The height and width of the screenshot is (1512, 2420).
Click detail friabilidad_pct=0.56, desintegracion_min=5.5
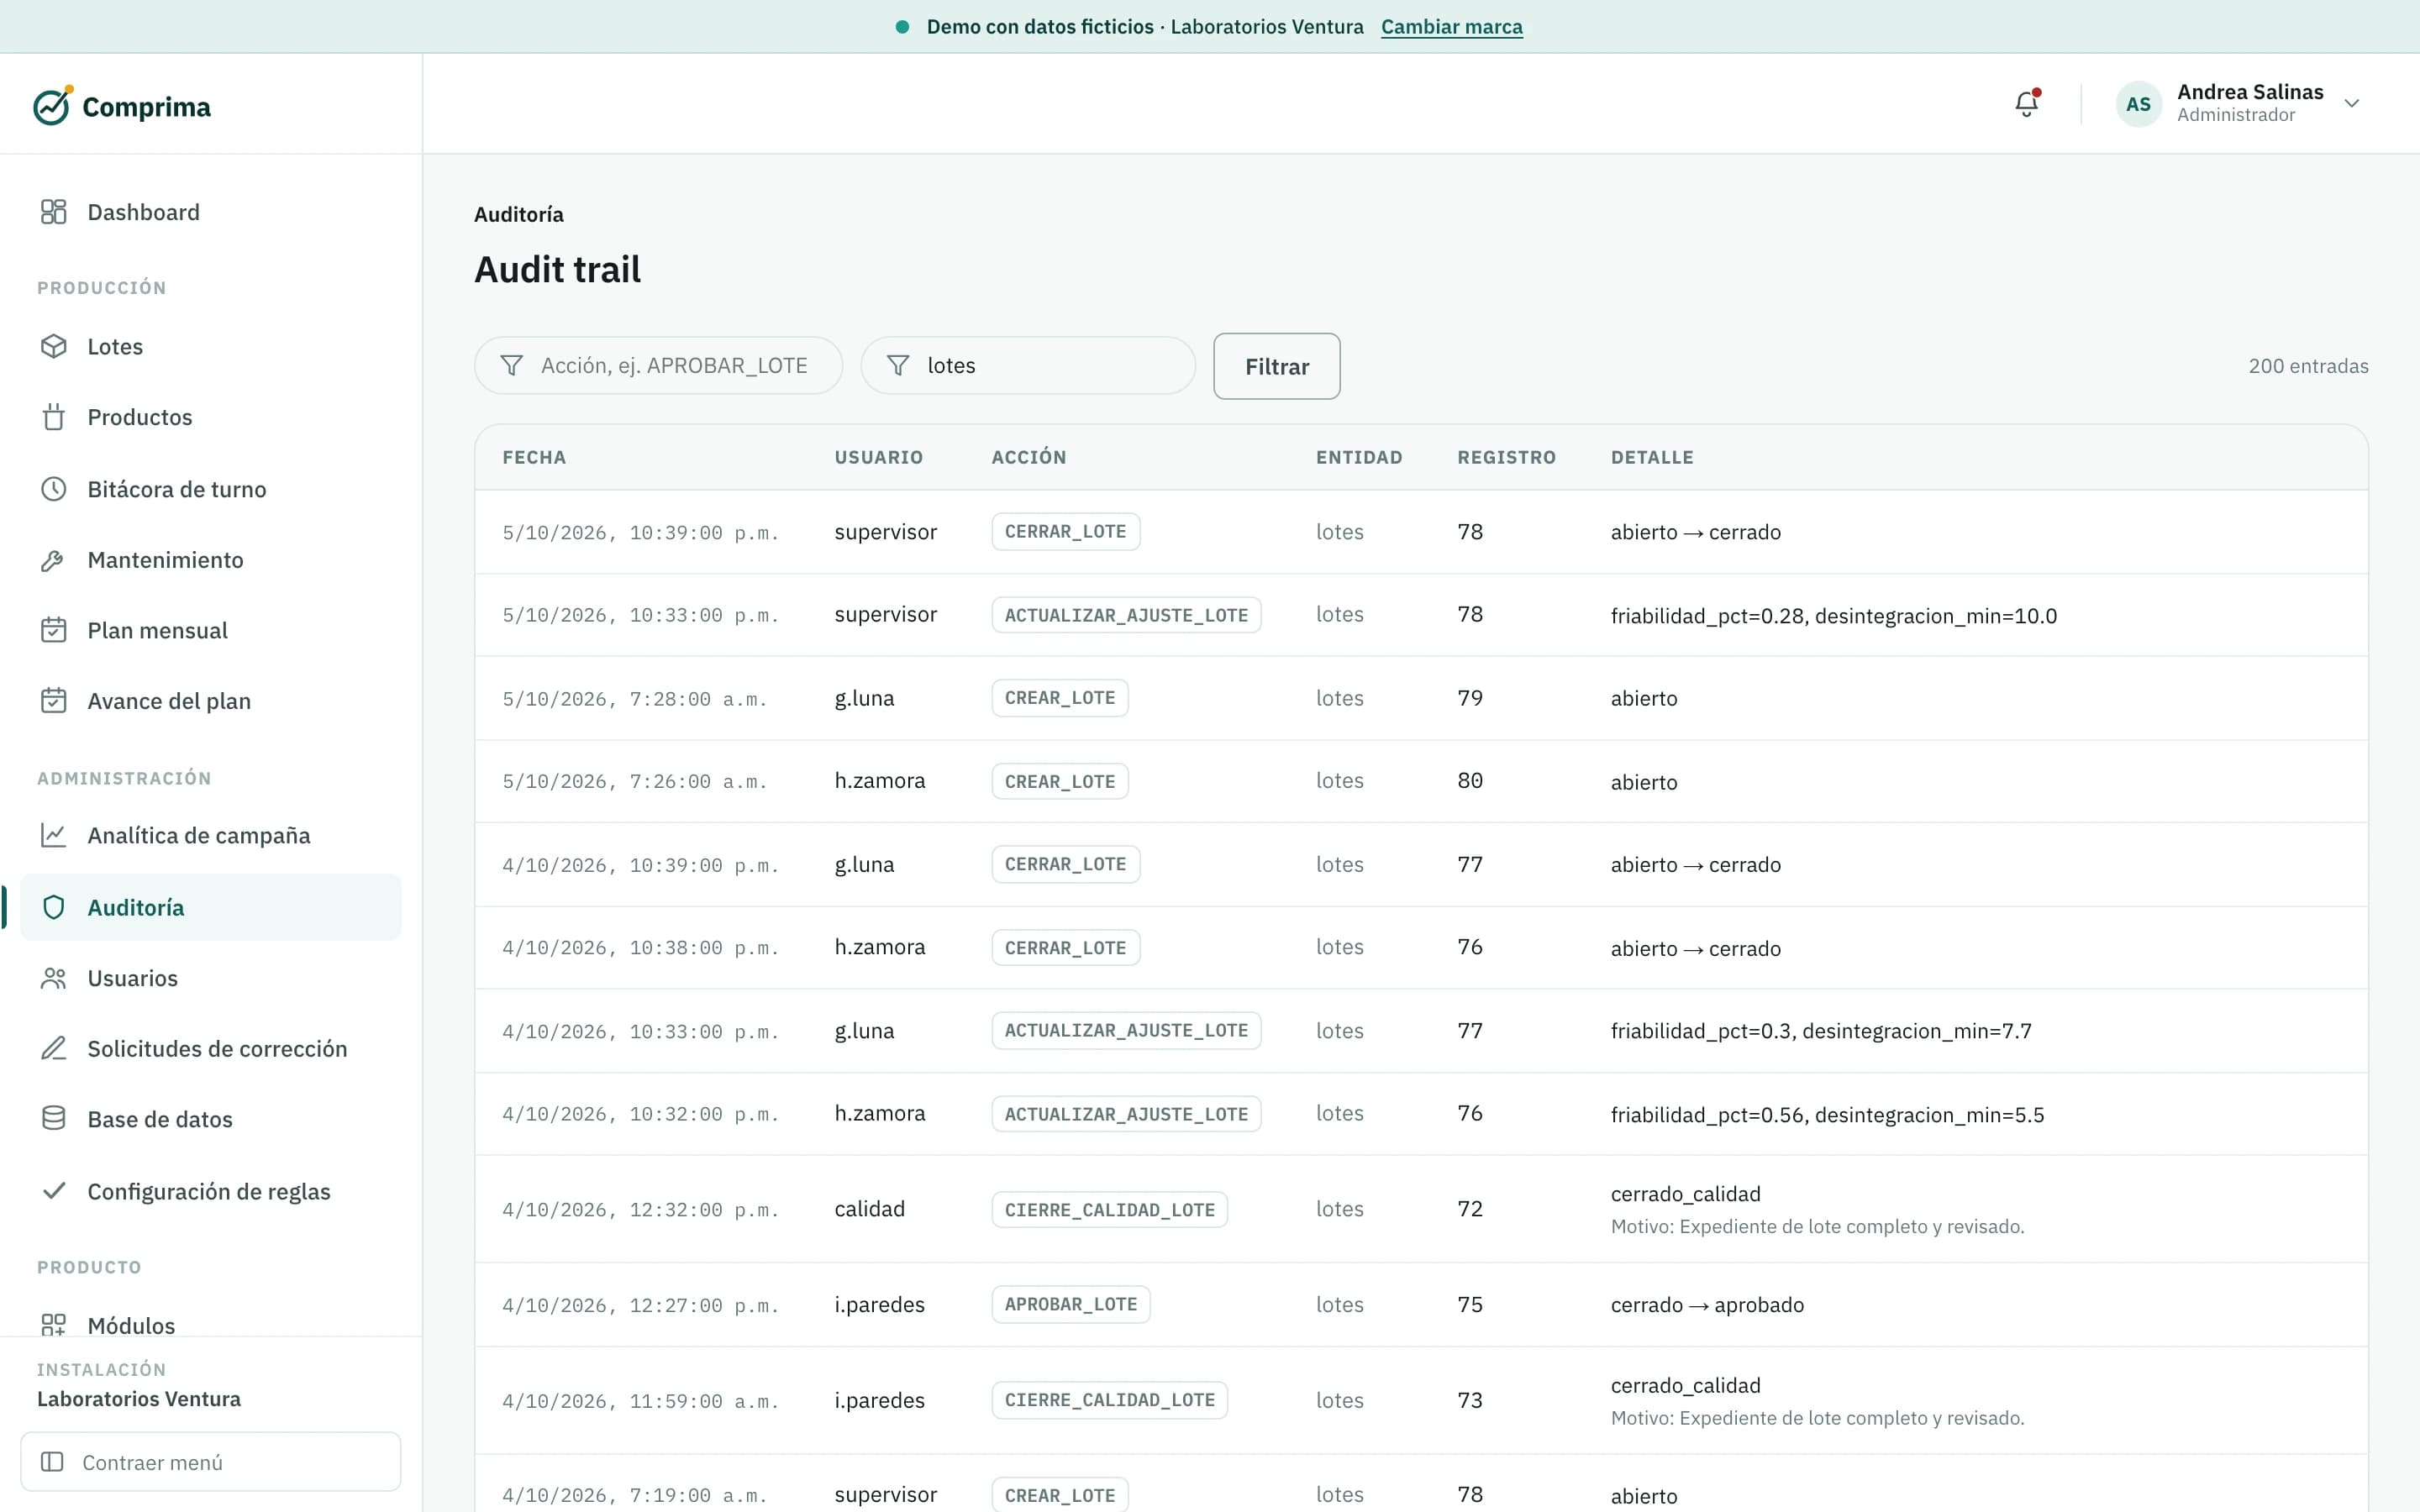coord(1827,1114)
